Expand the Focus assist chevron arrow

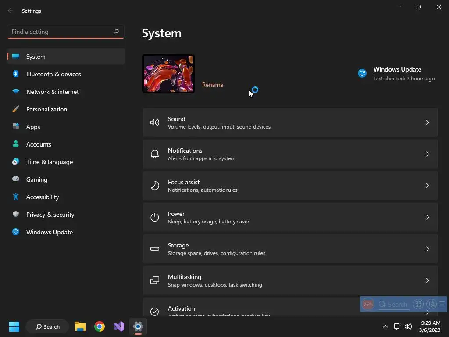pos(427,186)
